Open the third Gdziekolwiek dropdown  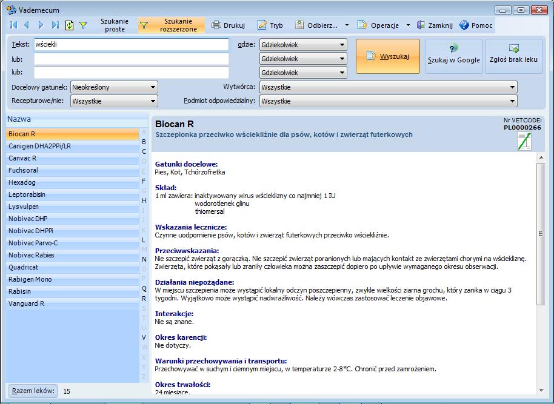point(303,73)
